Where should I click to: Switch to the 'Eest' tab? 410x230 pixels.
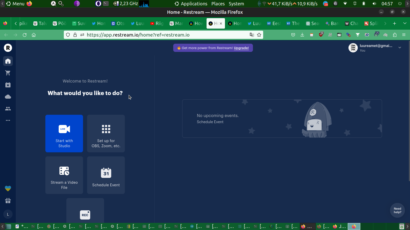[x=274, y=24]
